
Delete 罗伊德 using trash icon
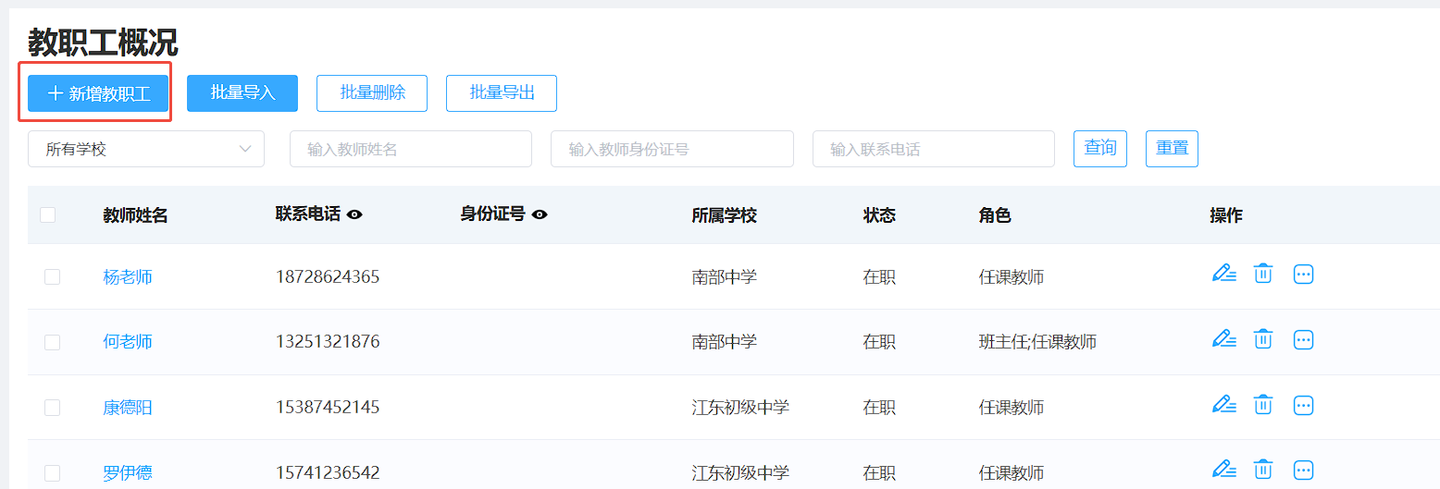1263,471
